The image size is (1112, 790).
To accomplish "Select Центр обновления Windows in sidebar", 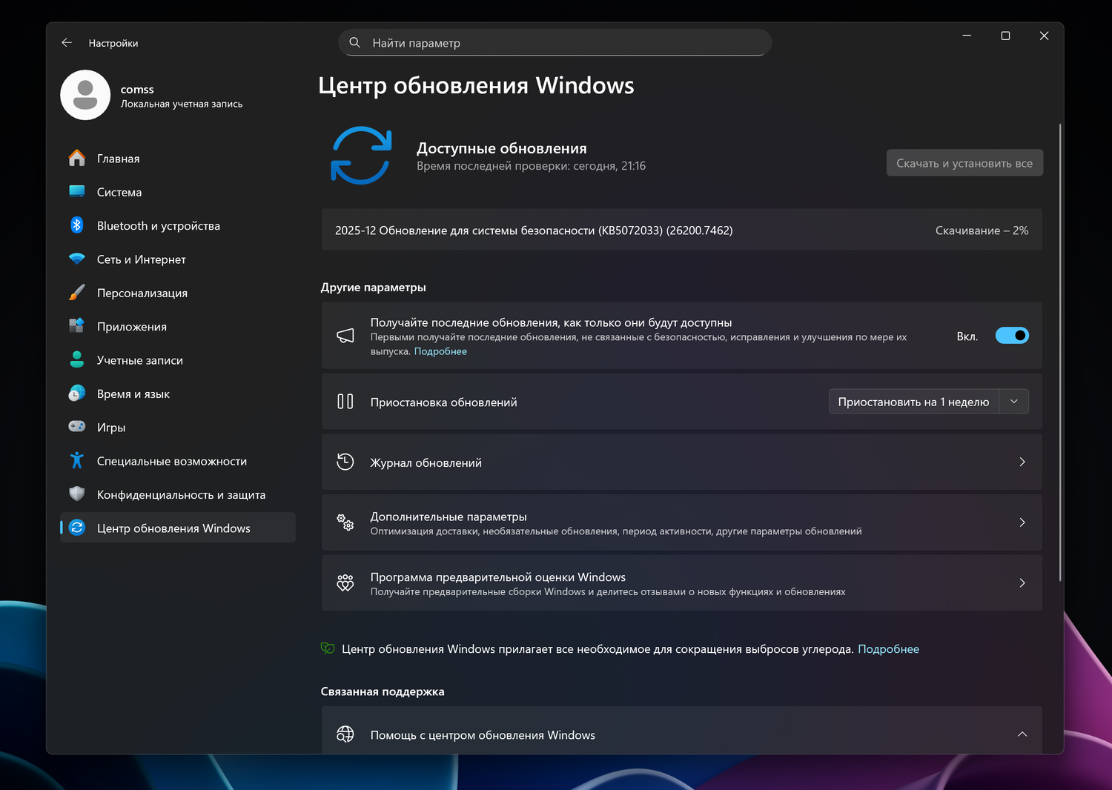I will (x=178, y=528).
